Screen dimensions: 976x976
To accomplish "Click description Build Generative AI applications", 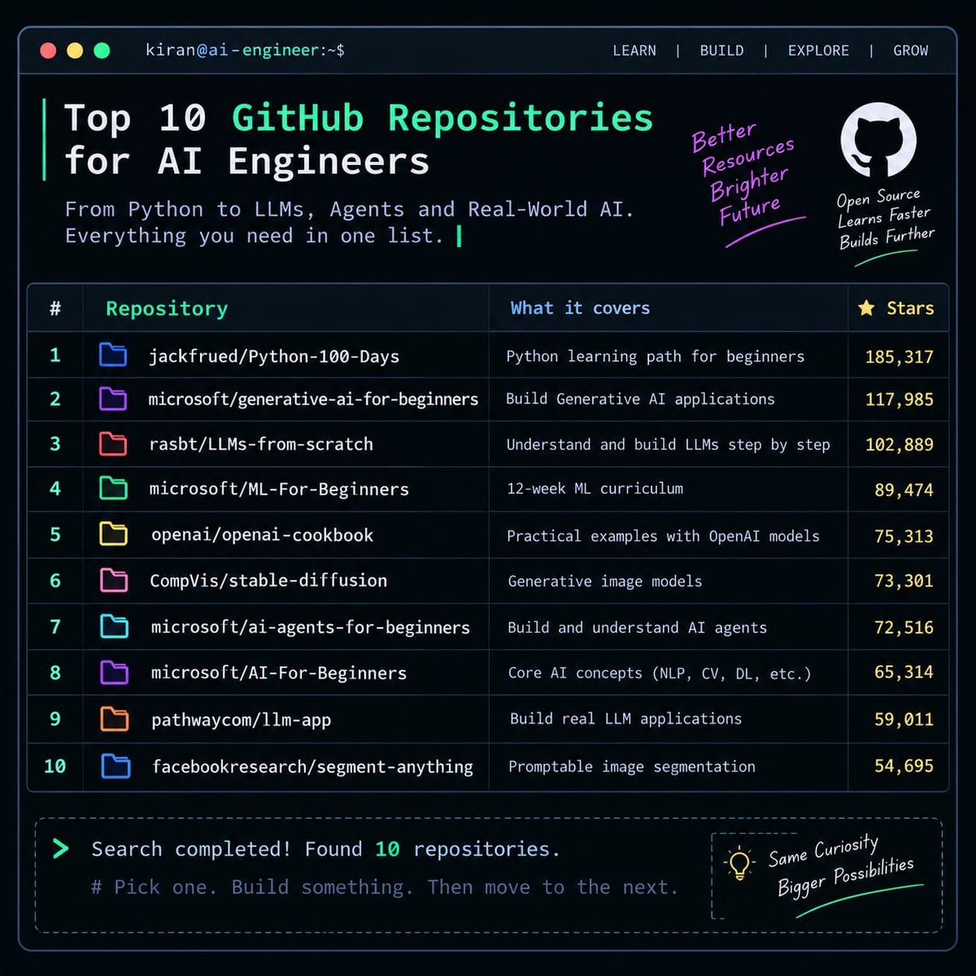I will point(640,399).
